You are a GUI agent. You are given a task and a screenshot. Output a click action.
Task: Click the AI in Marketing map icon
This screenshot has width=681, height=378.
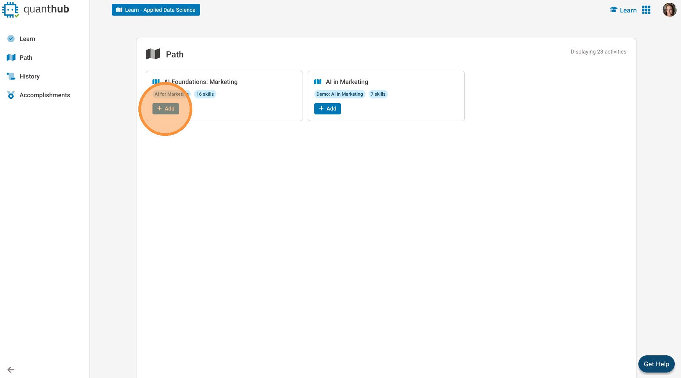318,82
